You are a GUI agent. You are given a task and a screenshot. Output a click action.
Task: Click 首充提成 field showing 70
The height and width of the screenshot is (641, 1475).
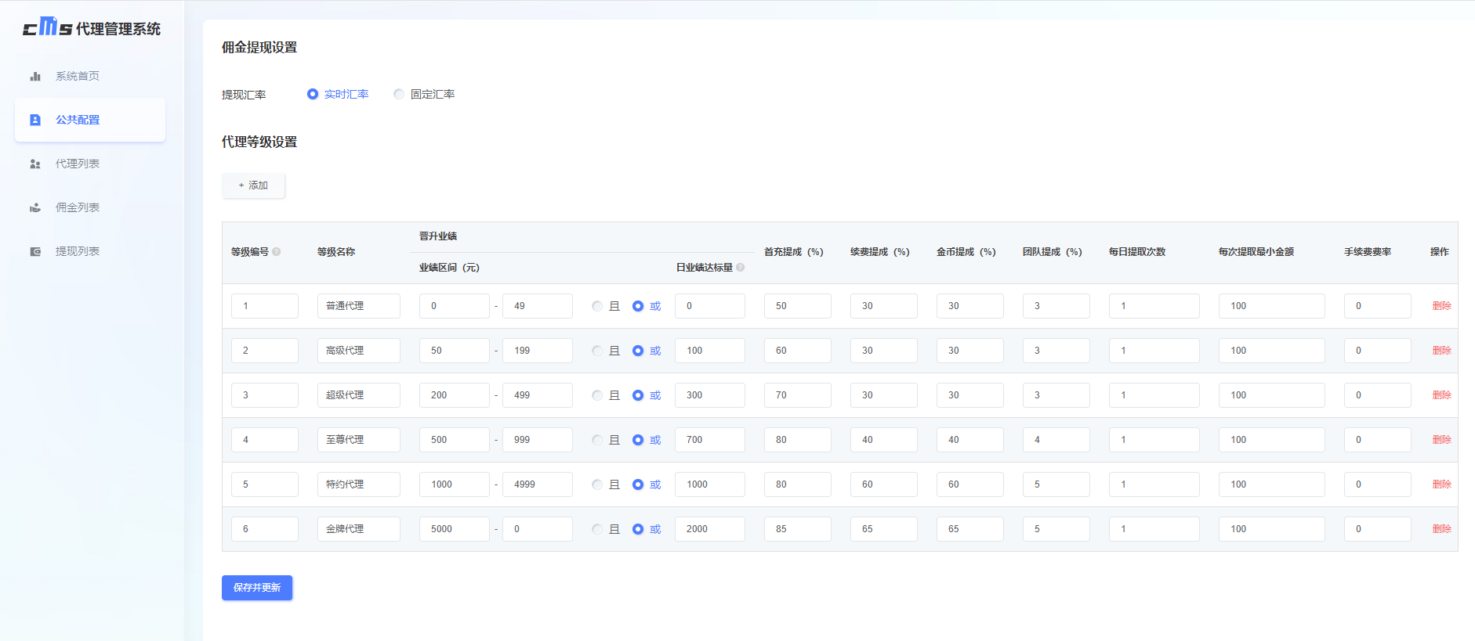coord(798,395)
